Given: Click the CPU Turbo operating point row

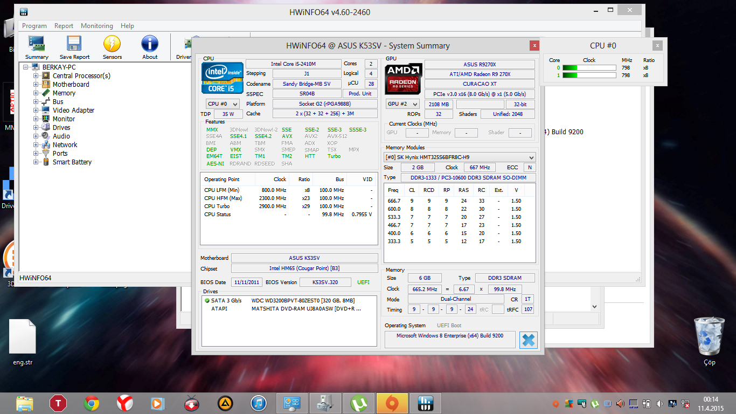Looking at the screenshot, I should click(289, 206).
